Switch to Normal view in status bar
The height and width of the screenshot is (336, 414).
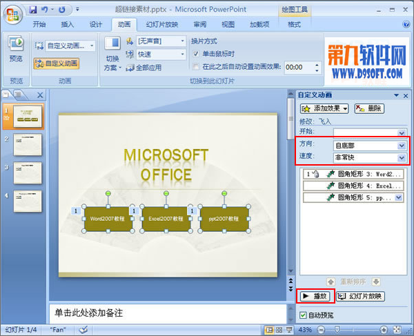[x=270, y=330]
